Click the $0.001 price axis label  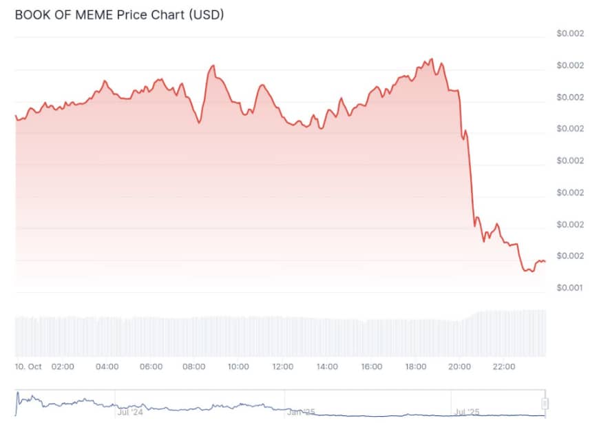pyautogui.click(x=570, y=287)
